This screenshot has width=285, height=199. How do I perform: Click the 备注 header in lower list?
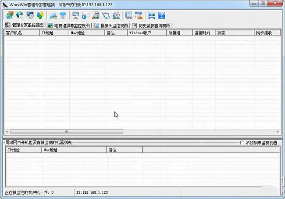pos(124,150)
